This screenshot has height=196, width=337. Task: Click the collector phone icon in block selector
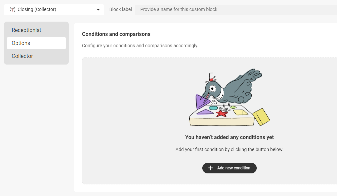12,10
